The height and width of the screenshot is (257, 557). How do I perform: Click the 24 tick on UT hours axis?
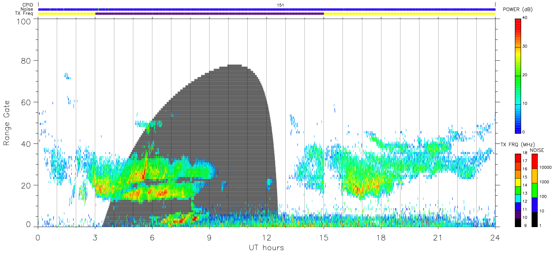point(495,237)
